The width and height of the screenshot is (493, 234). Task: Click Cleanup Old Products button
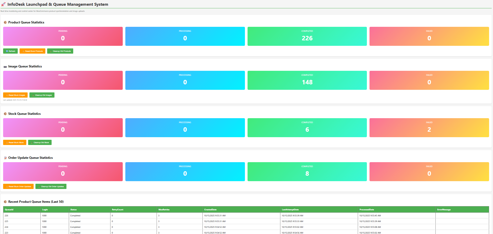(60, 51)
